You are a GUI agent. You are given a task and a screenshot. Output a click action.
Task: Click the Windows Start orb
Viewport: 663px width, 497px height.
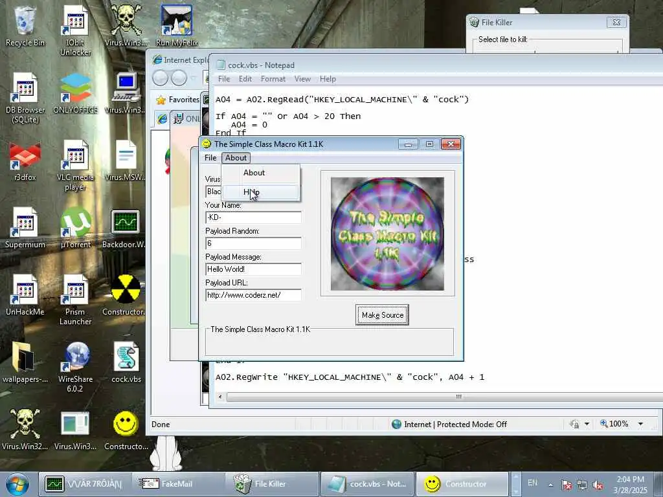(x=17, y=484)
